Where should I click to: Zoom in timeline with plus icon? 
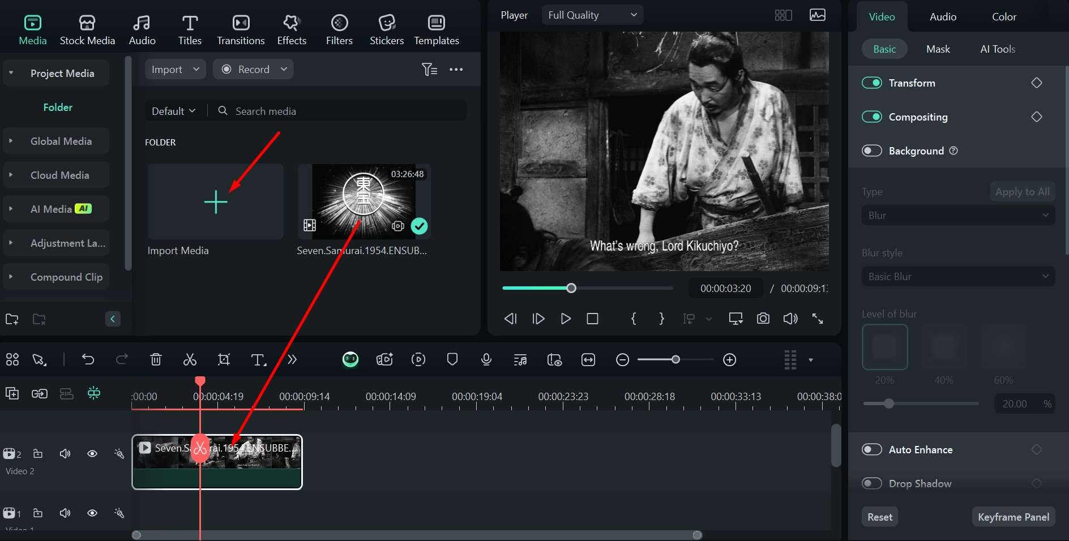click(730, 360)
